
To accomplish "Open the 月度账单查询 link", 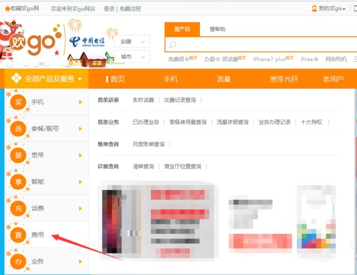I will (x=148, y=144).
